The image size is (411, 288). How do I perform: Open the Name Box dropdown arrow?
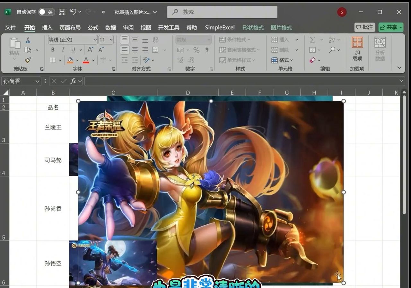(x=38, y=81)
